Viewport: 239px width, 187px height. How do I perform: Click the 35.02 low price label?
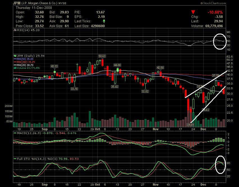[x=115, y=87]
